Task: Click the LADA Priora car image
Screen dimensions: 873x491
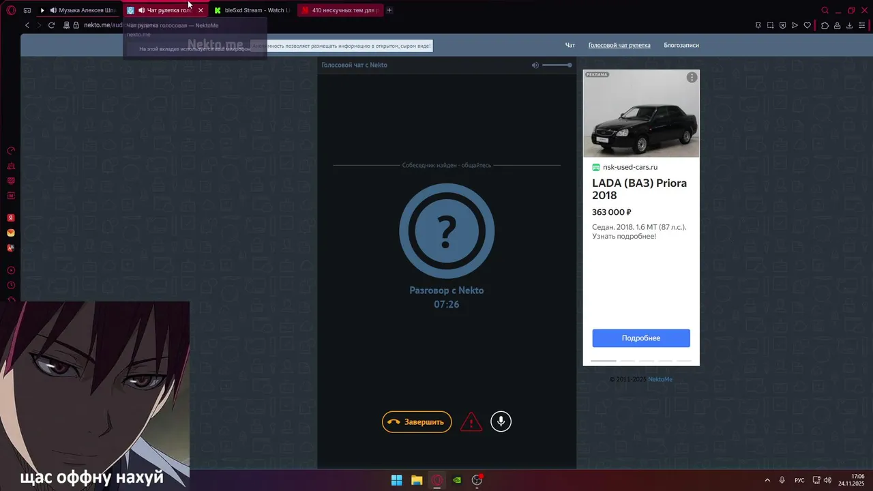Action: pos(641,114)
